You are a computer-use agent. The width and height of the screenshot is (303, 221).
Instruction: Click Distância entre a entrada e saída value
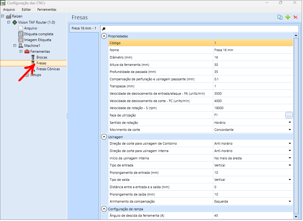(253, 187)
